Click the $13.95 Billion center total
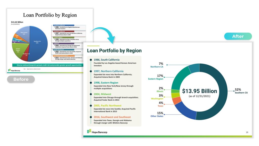This screenshot has width=259, height=146. pyautogui.click(x=200, y=91)
